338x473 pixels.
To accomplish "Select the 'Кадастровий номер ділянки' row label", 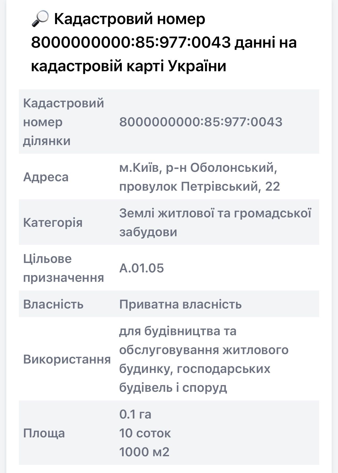I will (x=63, y=122).
